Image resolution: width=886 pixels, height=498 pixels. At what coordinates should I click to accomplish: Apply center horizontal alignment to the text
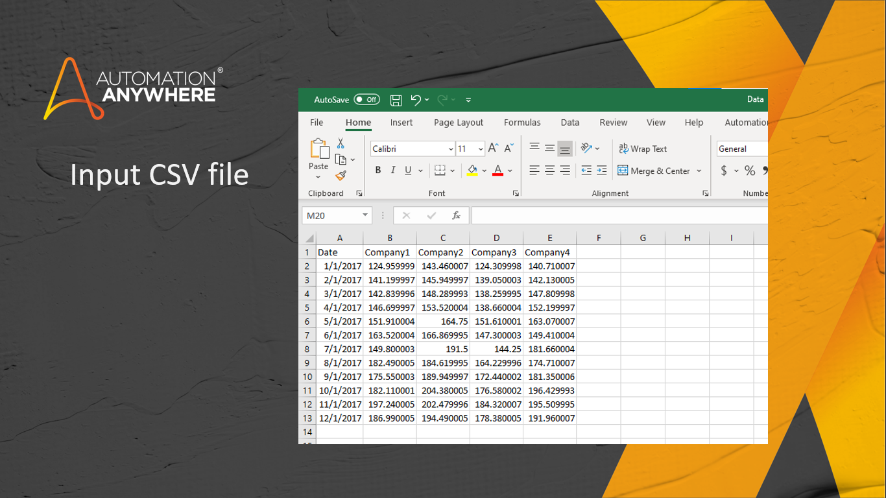click(549, 171)
